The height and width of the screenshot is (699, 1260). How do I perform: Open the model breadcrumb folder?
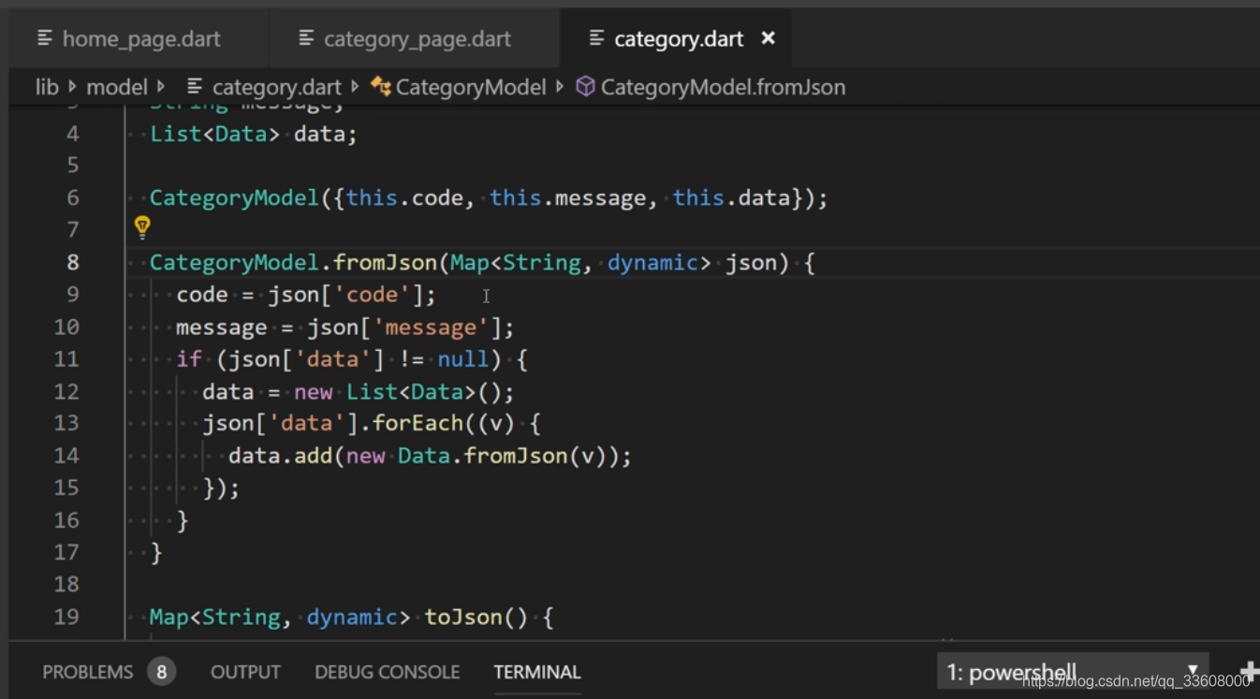117,87
